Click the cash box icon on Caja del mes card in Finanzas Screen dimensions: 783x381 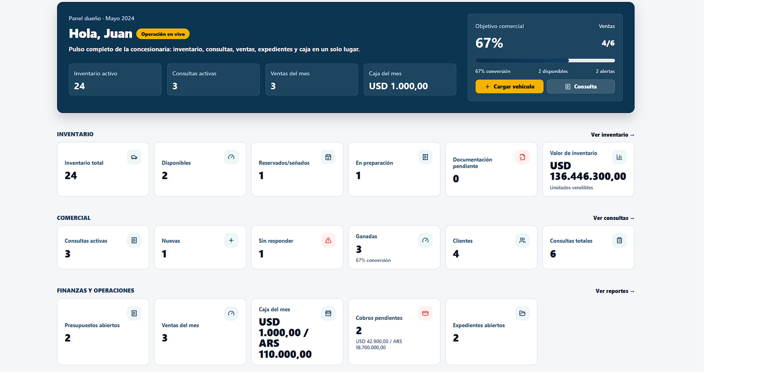tap(328, 313)
